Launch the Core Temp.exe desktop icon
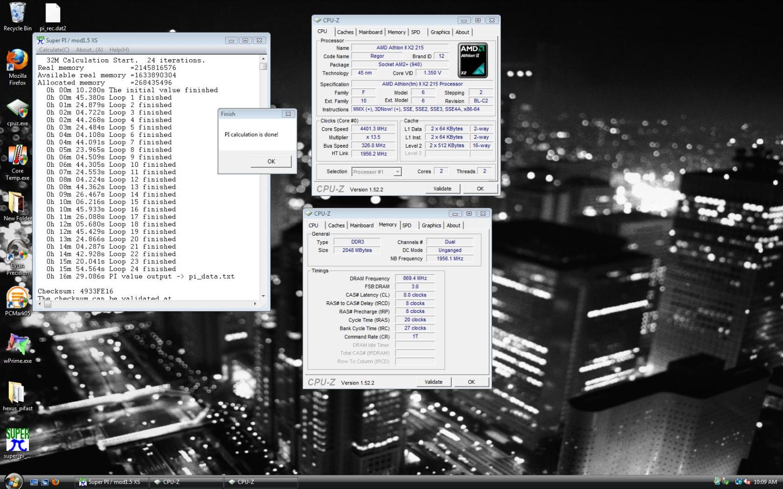The width and height of the screenshot is (783, 489). [17, 163]
